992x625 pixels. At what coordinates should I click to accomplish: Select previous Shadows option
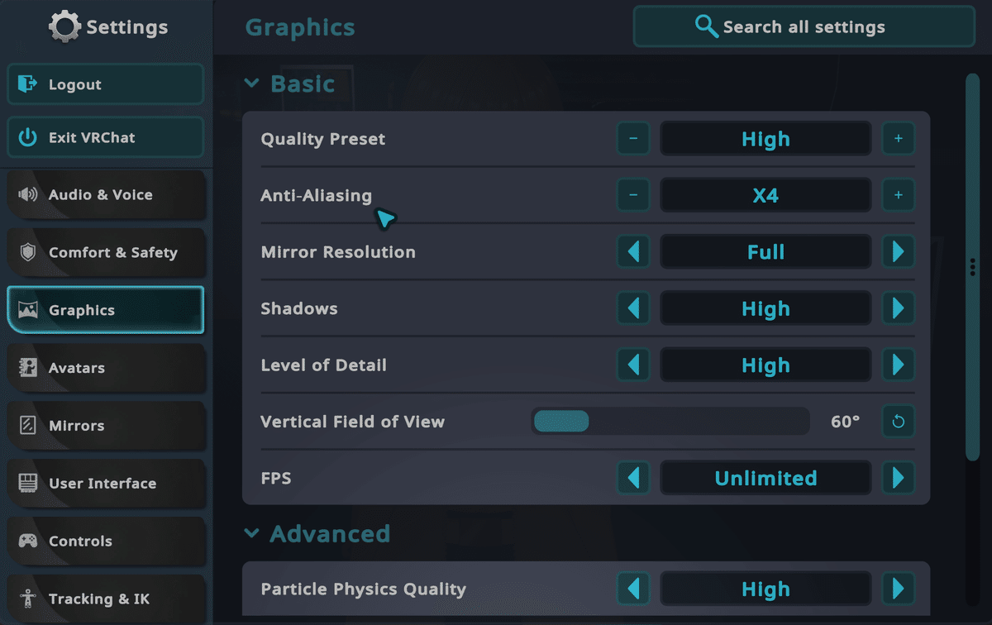[633, 308]
